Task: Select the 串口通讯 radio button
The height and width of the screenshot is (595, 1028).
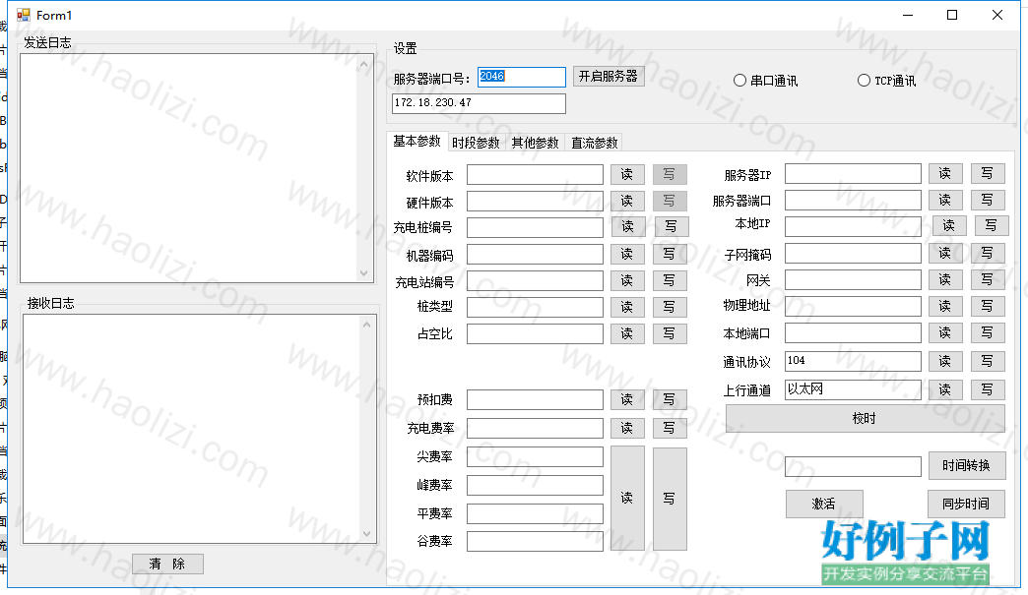Action: 765,81
